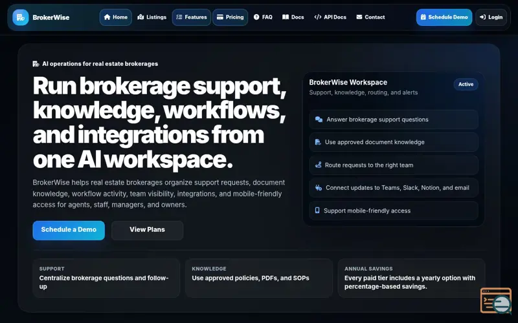Open the floating terminal search widget icon

496,300
